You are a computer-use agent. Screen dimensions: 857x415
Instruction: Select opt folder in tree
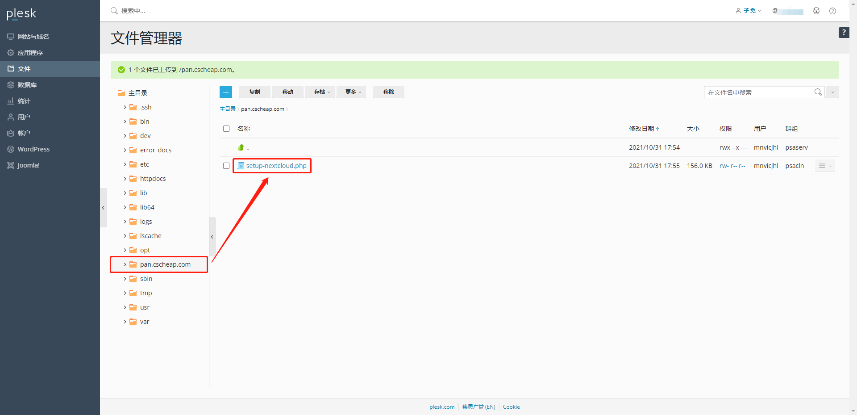(145, 250)
